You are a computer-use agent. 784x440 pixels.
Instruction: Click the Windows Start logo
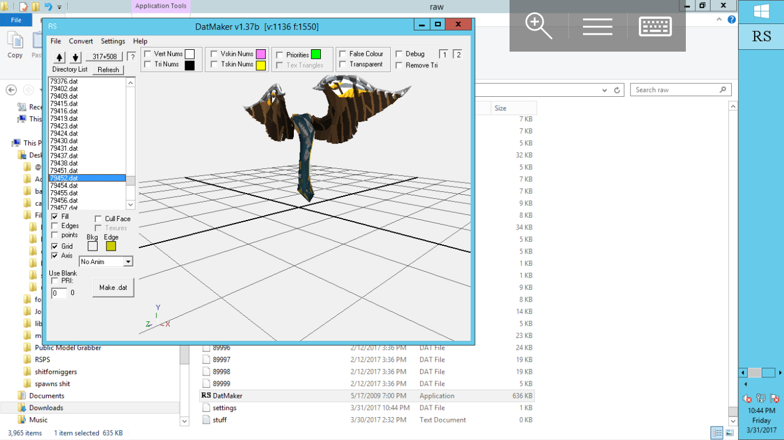coord(762,12)
